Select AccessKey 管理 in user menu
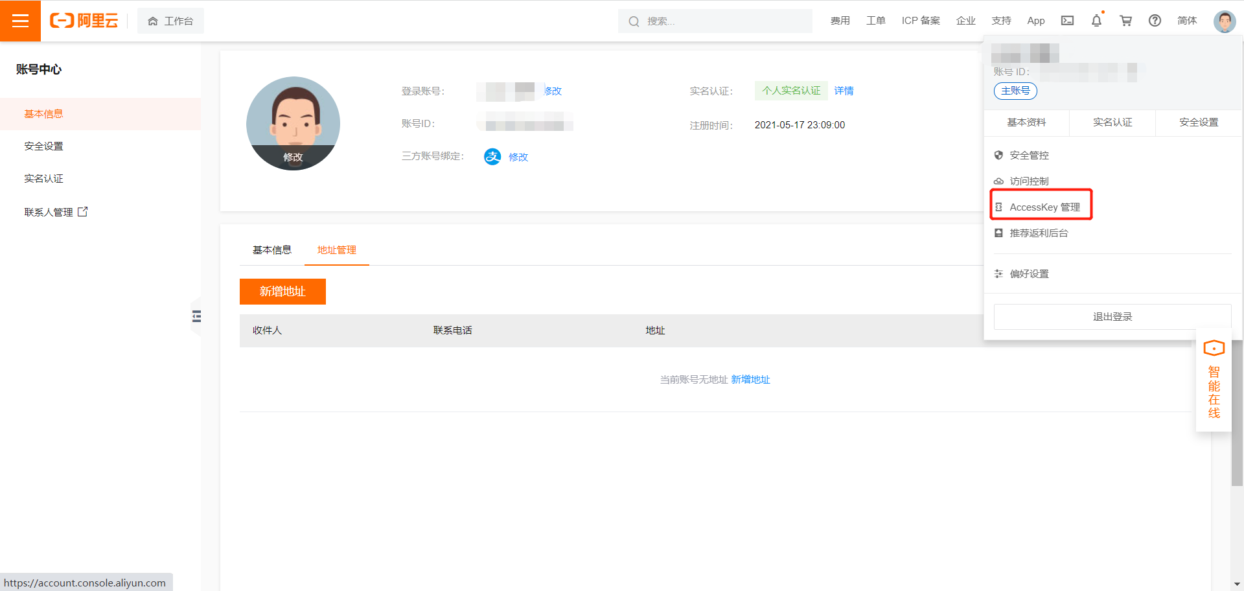Image resolution: width=1244 pixels, height=591 pixels. coord(1044,207)
